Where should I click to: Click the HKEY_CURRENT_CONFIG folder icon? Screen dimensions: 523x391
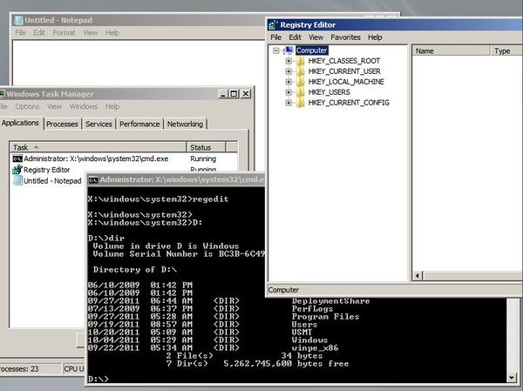(x=300, y=103)
